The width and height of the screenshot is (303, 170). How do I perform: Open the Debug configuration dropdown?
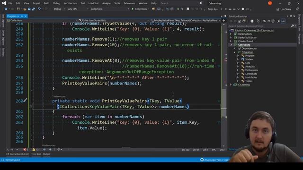pyautogui.click(x=59, y=9)
